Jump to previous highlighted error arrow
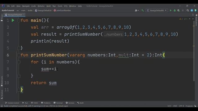This screenshot has height=111, width=198. coord(190,19)
